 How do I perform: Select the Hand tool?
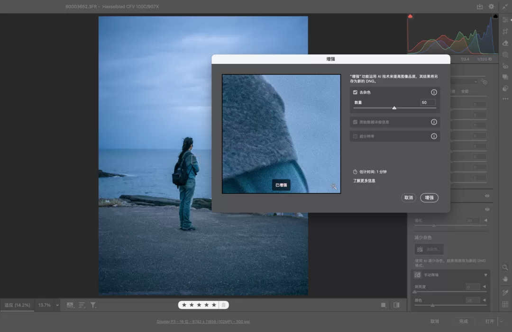pos(505,279)
